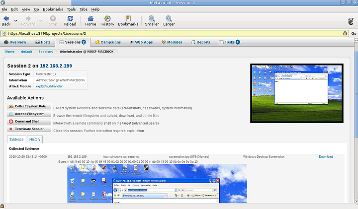Select the Meterpreter session type value
The height and width of the screenshot is (209, 358).
pyautogui.click(x=46, y=74)
